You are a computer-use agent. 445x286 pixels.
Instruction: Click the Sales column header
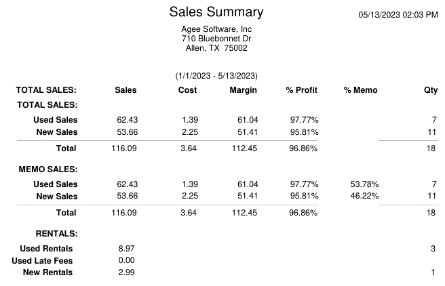[x=125, y=90]
